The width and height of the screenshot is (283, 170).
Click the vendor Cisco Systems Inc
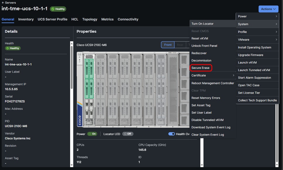(x=18, y=139)
